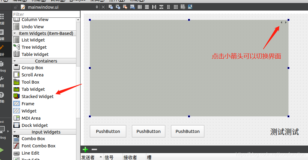Viewport: 308px width, 160px height.
Task: Apply Lay Out Horizontally in Splitter
Action: [x=154, y=7]
